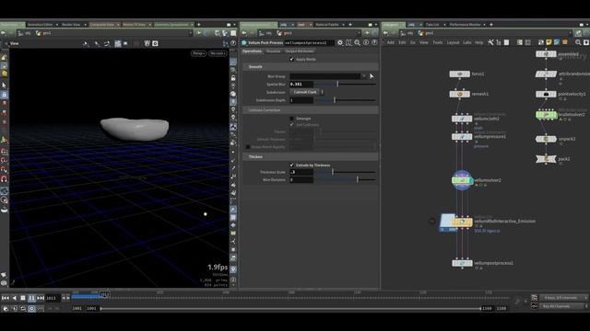Screen dimensions: 590x331
Task: Click the Spatial Blur value field 0.381
Action: point(301,84)
